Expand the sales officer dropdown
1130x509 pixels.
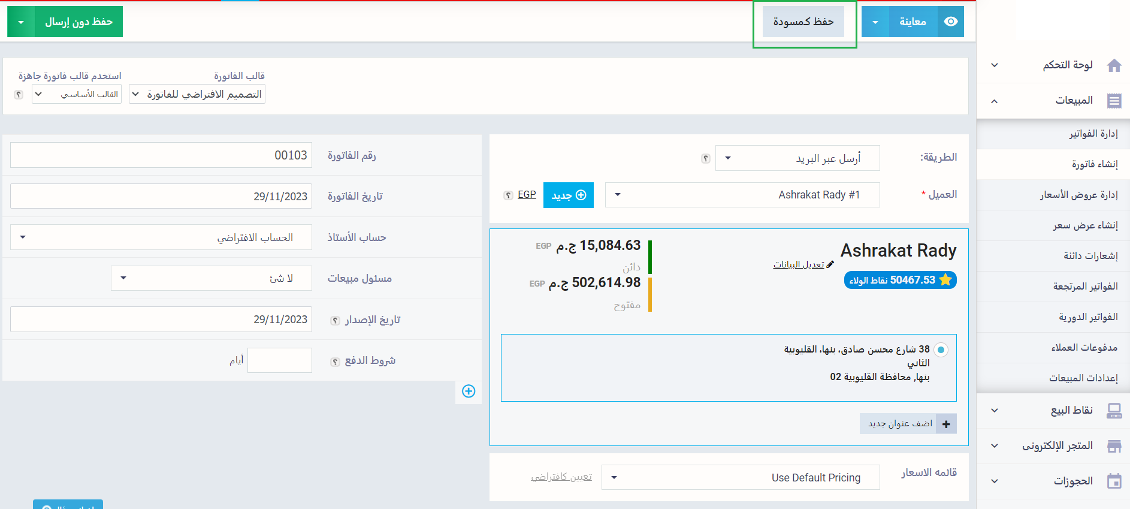211,278
